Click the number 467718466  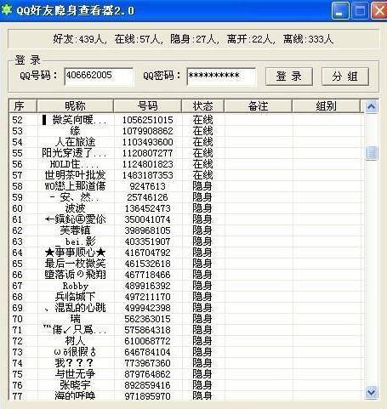click(x=147, y=275)
